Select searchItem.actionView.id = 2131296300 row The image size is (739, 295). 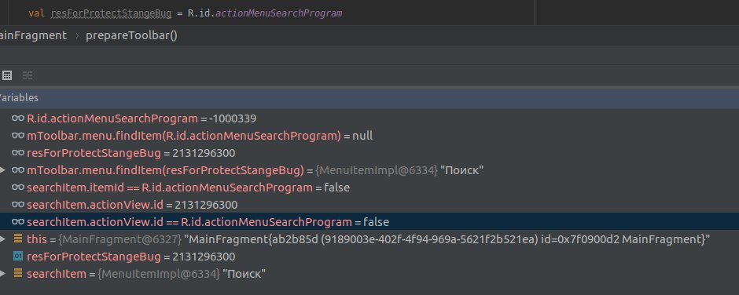[369, 205]
